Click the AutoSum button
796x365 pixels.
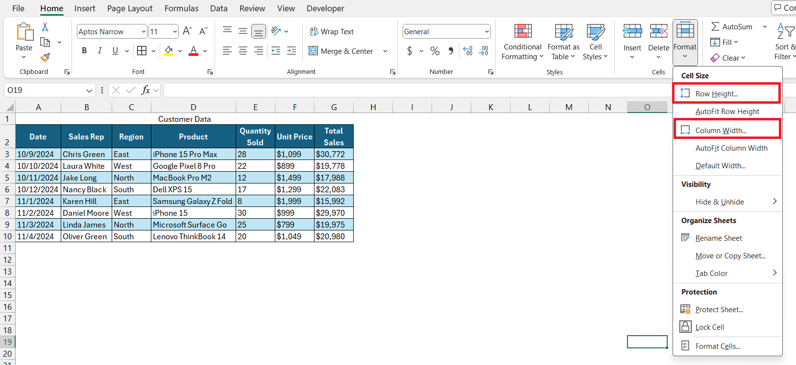pos(731,27)
